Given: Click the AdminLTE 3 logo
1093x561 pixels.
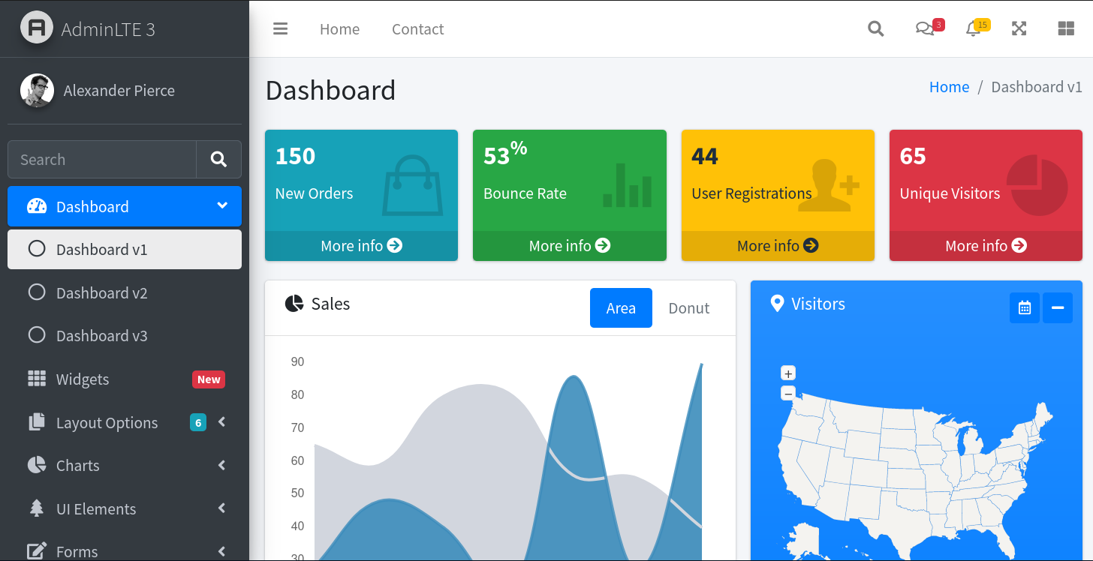Looking at the screenshot, I should point(89,28).
